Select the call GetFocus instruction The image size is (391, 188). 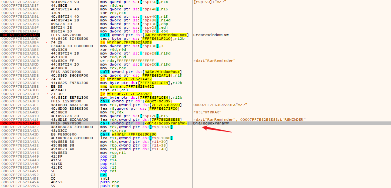[x=136, y=101]
